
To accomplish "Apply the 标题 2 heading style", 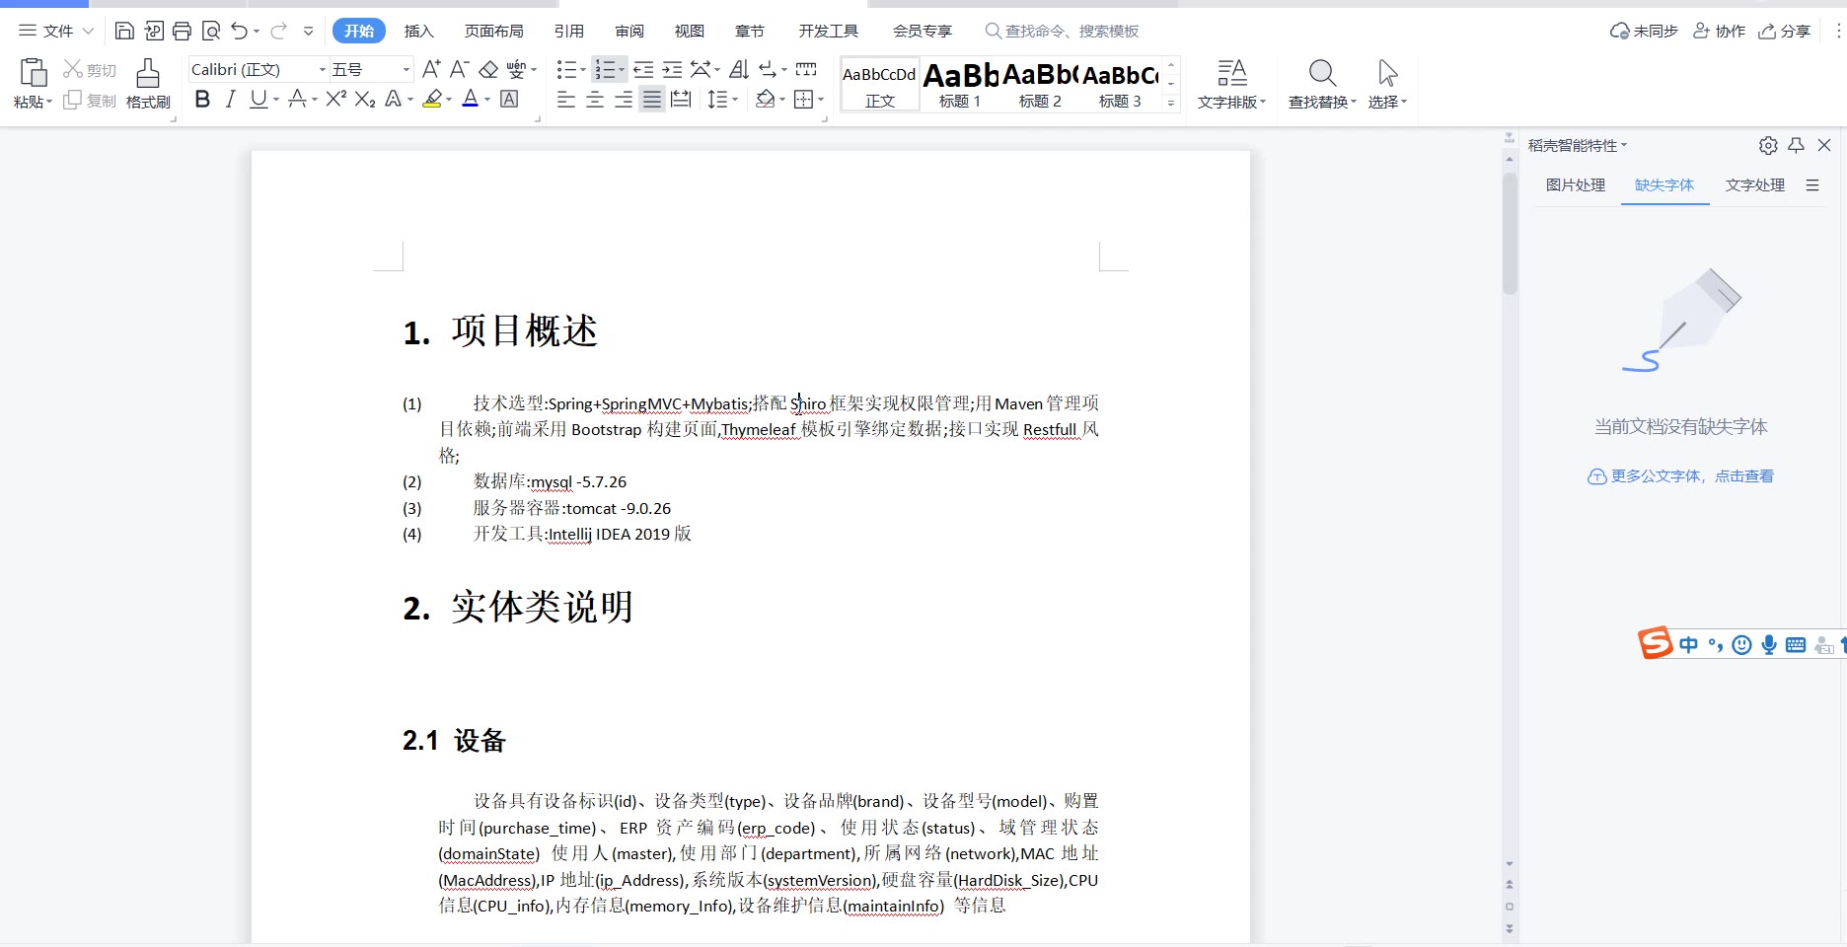I will (1040, 85).
